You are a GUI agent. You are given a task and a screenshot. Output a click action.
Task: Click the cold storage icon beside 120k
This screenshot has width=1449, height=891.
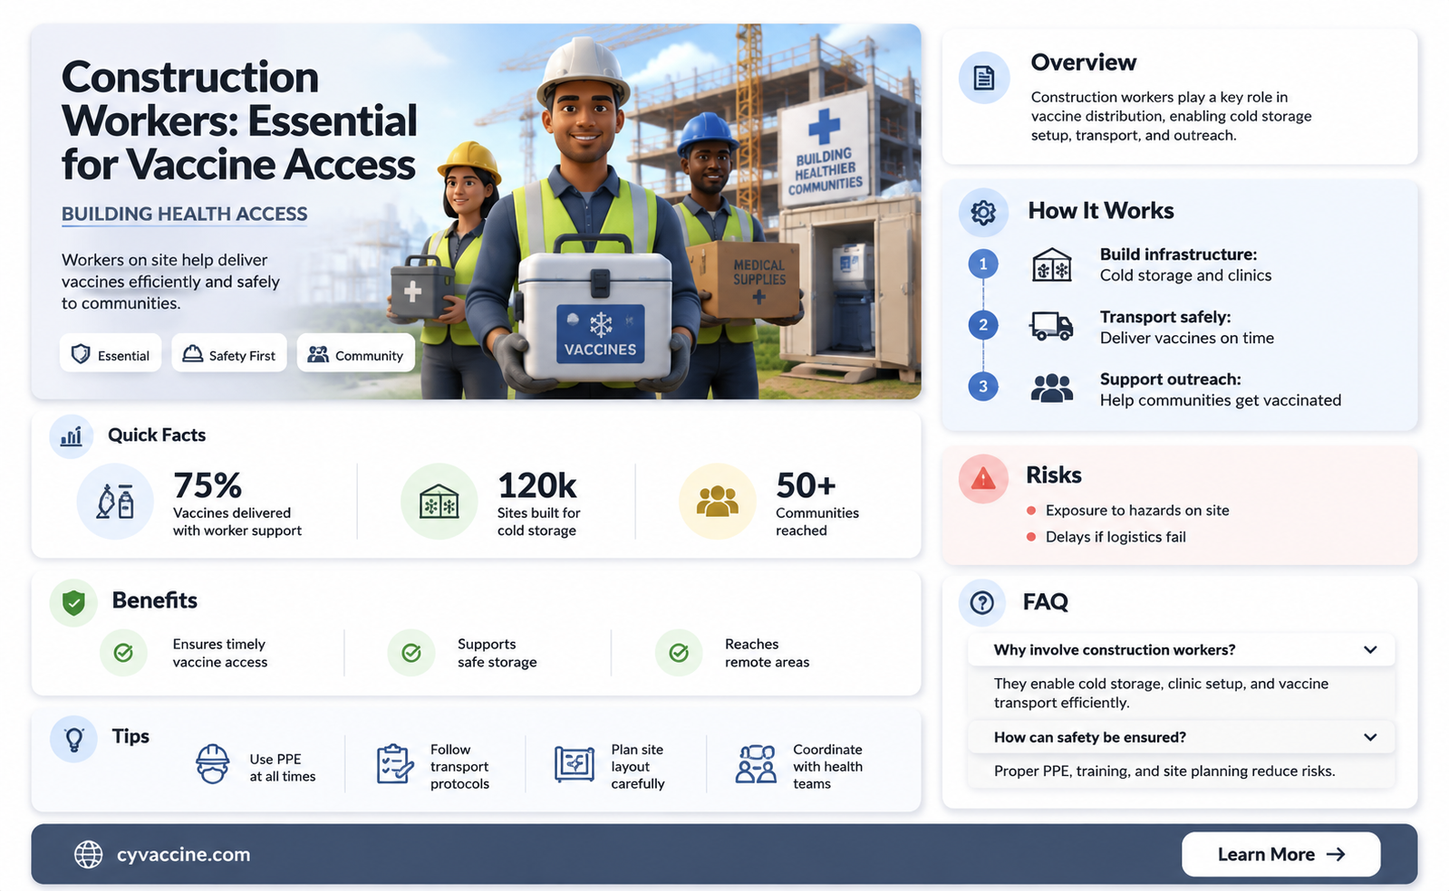pos(440,501)
